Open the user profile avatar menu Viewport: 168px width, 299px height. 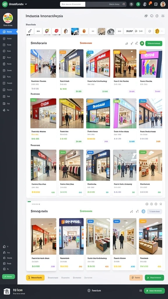pyautogui.click(x=163, y=4)
